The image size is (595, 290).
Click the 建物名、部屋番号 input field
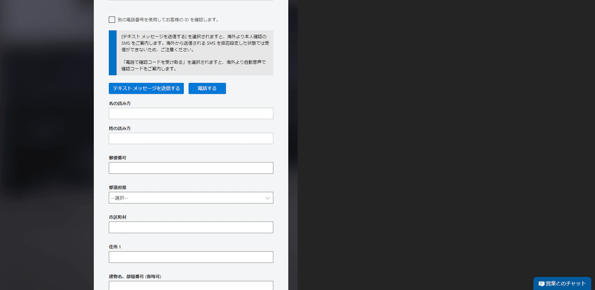click(x=191, y=285)
